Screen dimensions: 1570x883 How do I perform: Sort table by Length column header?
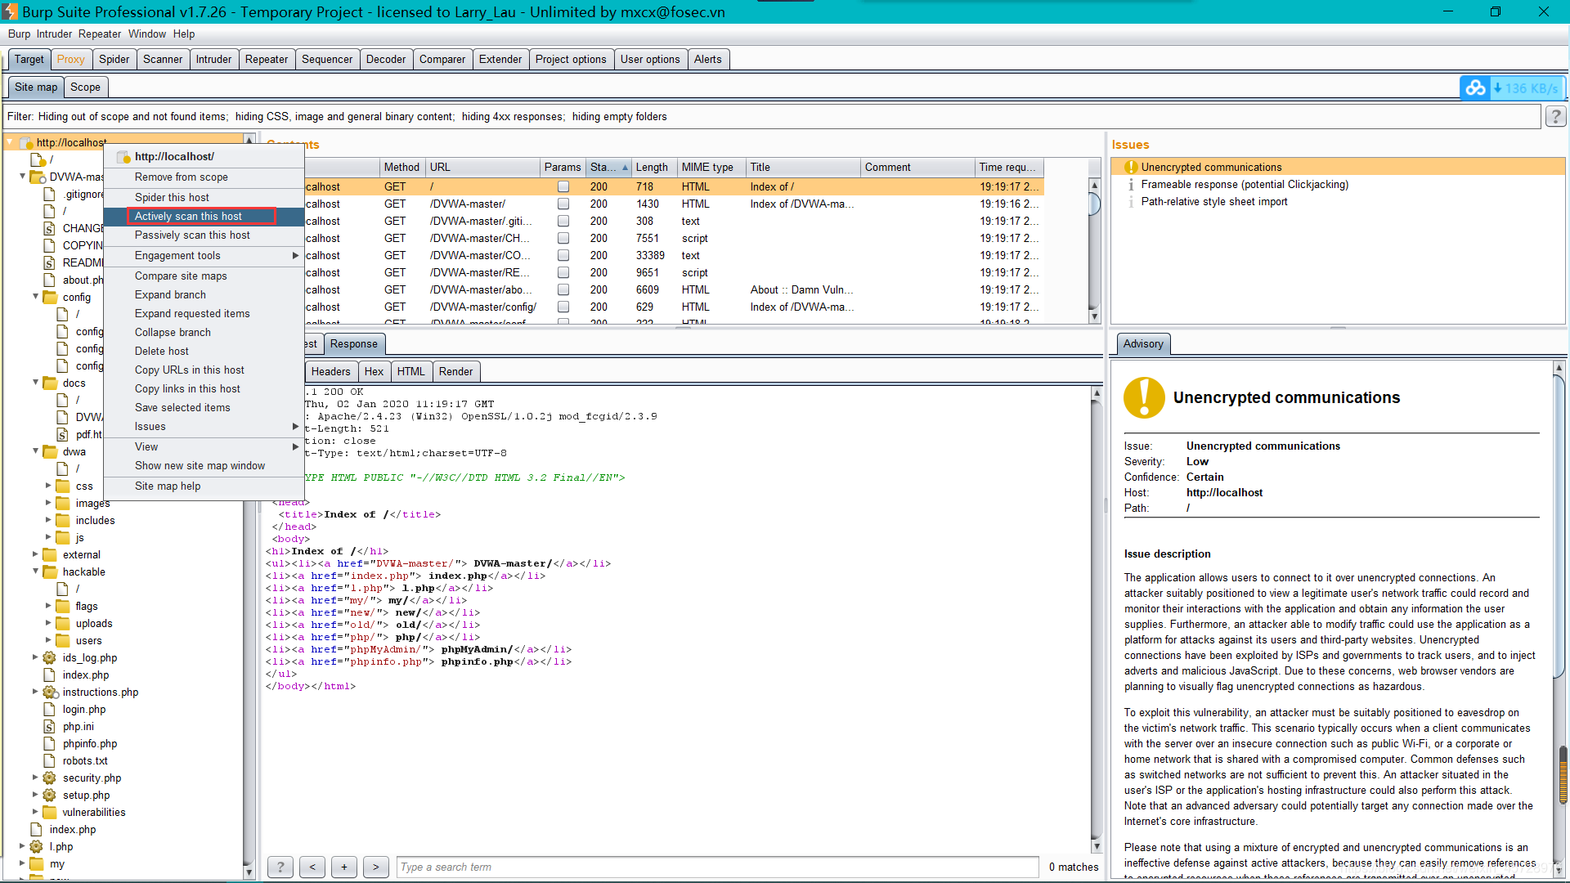(655, 167)
